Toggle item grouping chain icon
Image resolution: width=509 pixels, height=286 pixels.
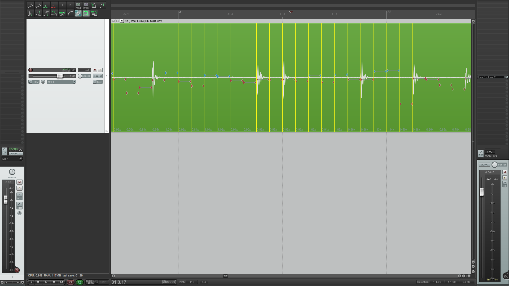pos(78,14)
